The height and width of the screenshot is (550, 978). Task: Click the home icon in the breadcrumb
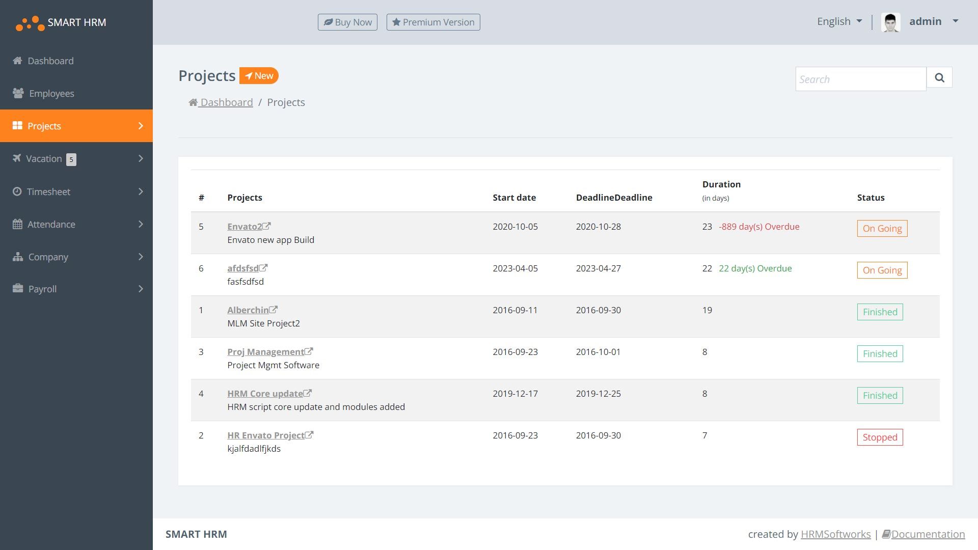[193, 102]
